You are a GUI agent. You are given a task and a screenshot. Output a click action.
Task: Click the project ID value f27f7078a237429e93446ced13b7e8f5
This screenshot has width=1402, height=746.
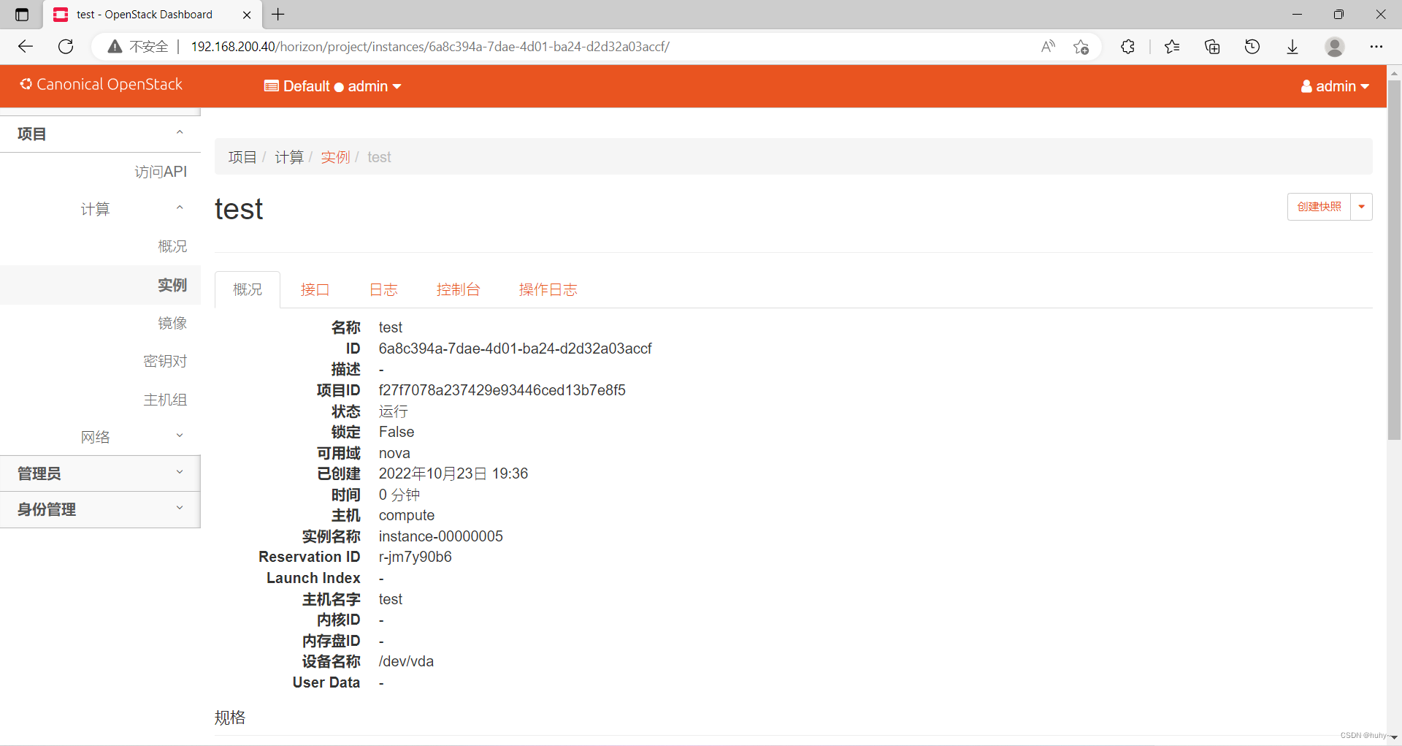pyautogui.click(x=502, y=390)
